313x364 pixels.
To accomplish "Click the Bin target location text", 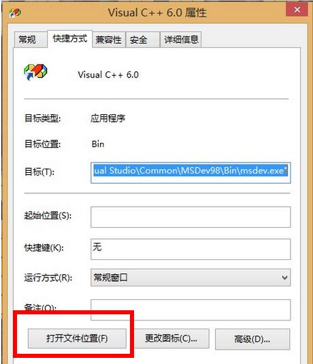I will [98, 144].
